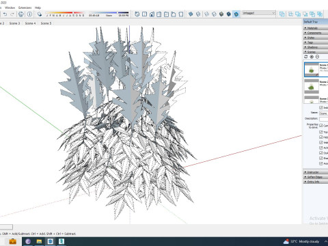Select the Shaded face style
Image resolution: width=328 pixels, height=246 pixels.
point(221,14)
